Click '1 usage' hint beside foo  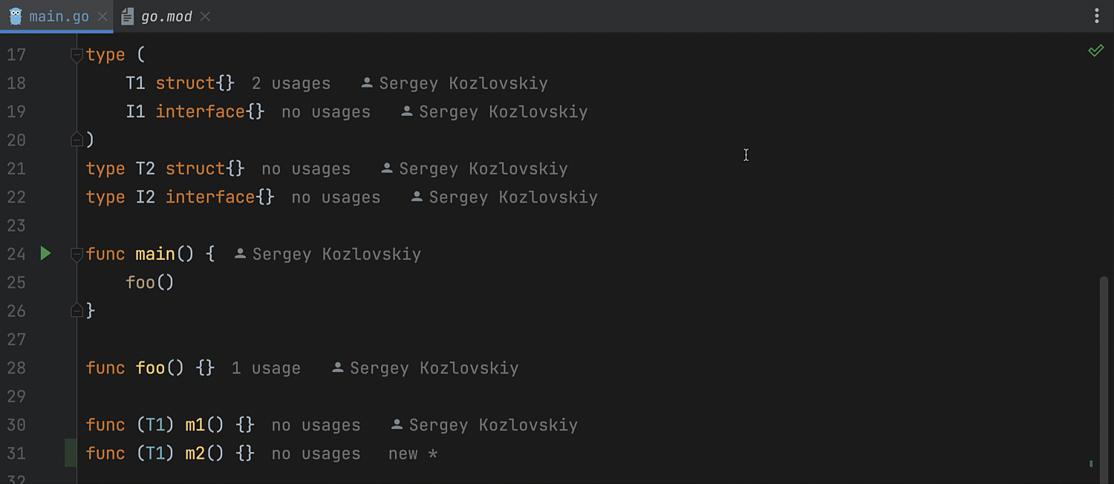pos(266,368)
